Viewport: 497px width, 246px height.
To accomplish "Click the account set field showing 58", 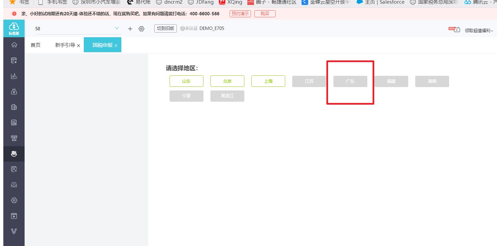I will tap(78, 29).
